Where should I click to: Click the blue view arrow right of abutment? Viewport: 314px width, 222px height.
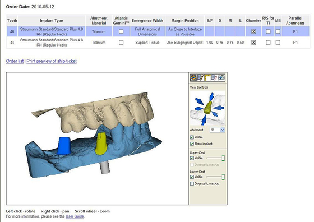click(219, 108)
